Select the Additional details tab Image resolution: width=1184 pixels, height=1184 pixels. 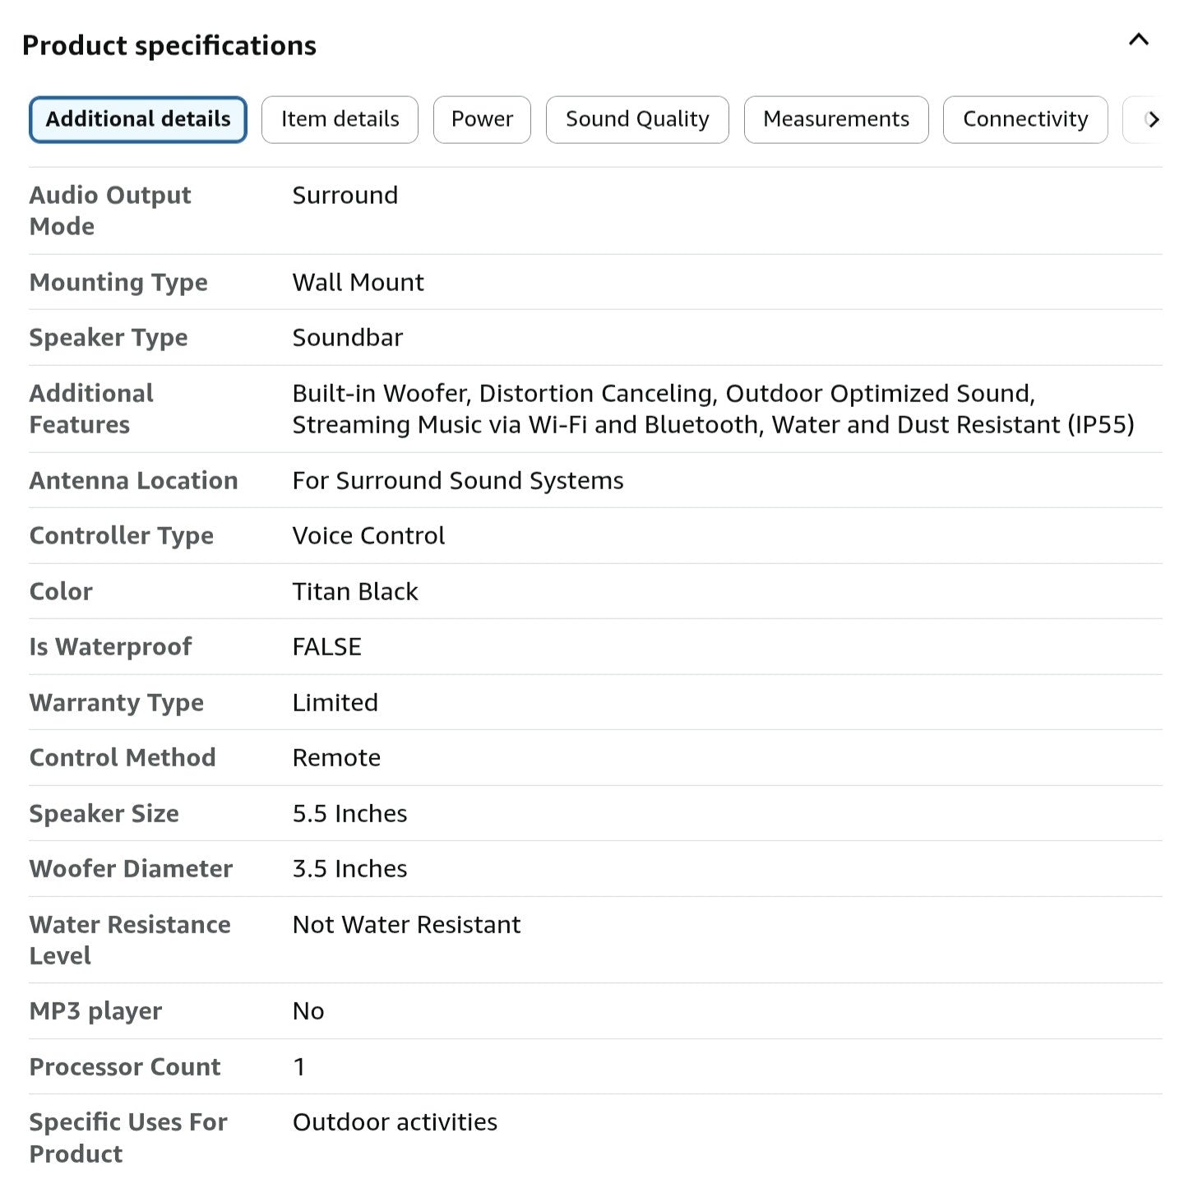[138, 120]
